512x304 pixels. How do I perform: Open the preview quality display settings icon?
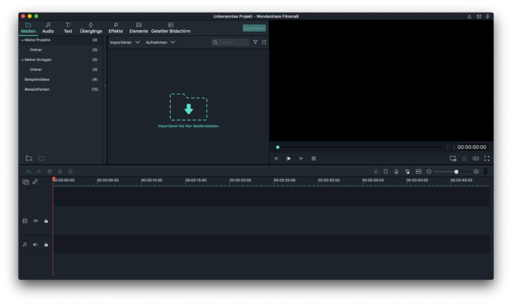[x=453, y=159]
